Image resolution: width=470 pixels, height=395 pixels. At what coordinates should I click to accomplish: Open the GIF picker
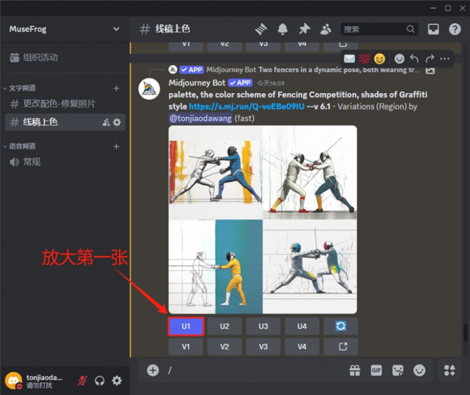point(376,370)
